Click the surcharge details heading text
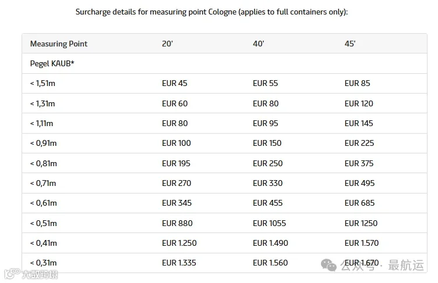The image size is (438, 283). click(212, 12)
